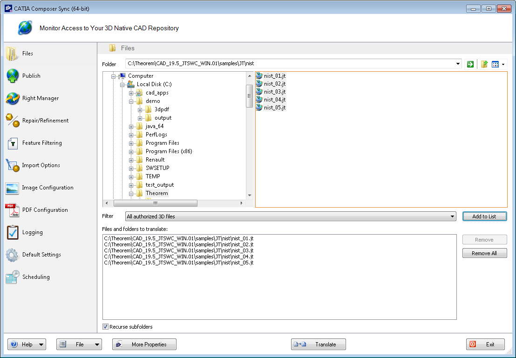Select the nist_01.jt path in translate list
This screenshot has width=516, height=358.
(x=179, y=238)
